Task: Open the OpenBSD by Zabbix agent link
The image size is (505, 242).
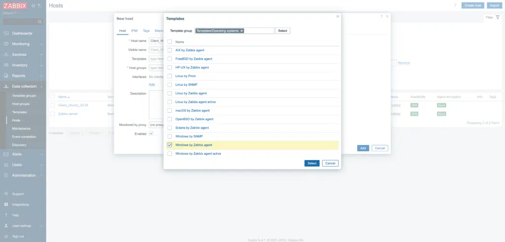Action: 194,119
